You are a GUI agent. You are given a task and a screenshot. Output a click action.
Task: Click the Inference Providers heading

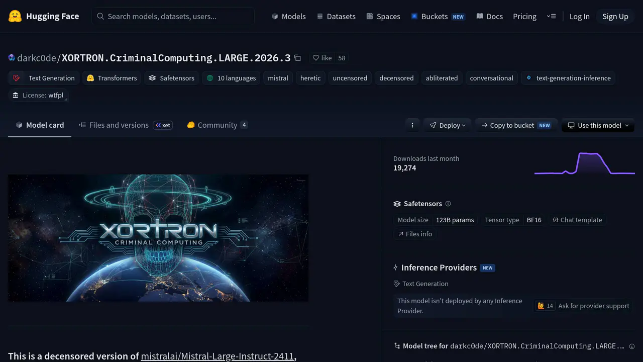pos(439,267)
